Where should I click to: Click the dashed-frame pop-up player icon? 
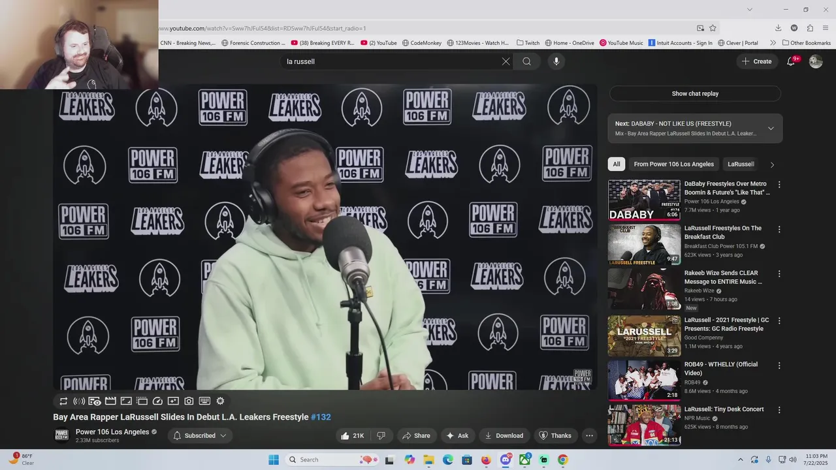point(142,401)
